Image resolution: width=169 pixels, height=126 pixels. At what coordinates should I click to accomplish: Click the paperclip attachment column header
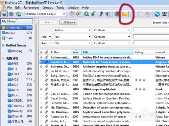(x=46, y=52)
